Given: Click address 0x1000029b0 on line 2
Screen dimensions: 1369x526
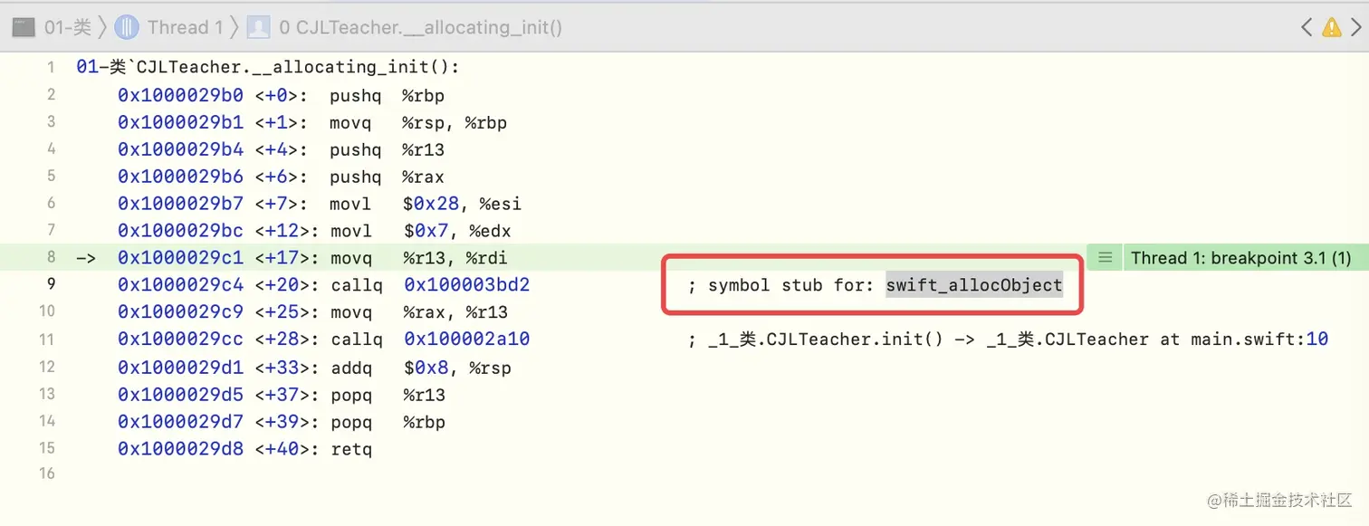Looking at the screenshot, I should click(180, 95).
